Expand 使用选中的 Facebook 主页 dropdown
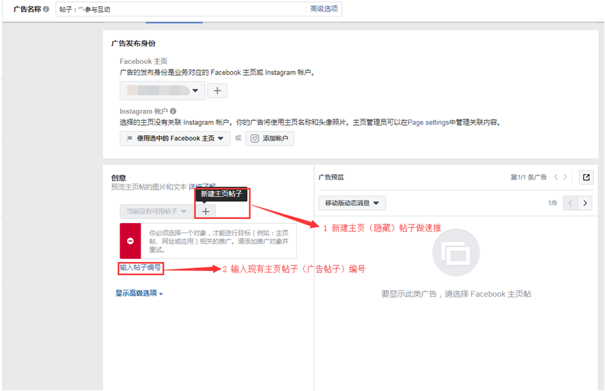The width and height of the screenshot is (605, 391). [x=175, y=139]
